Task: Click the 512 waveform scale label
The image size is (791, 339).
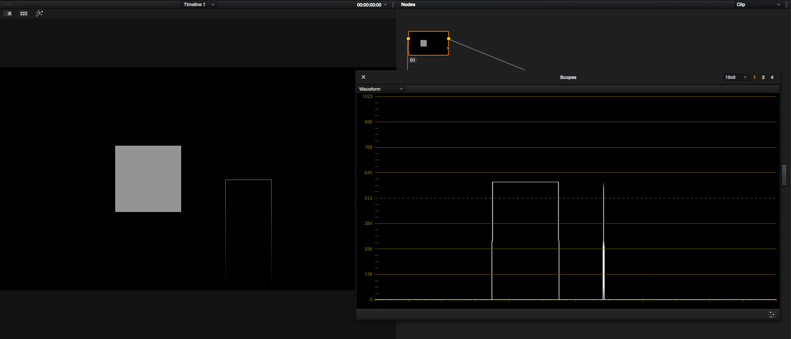Action: (x=368, y=198)
